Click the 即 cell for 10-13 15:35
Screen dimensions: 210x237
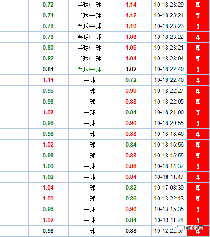click(198, 209)
